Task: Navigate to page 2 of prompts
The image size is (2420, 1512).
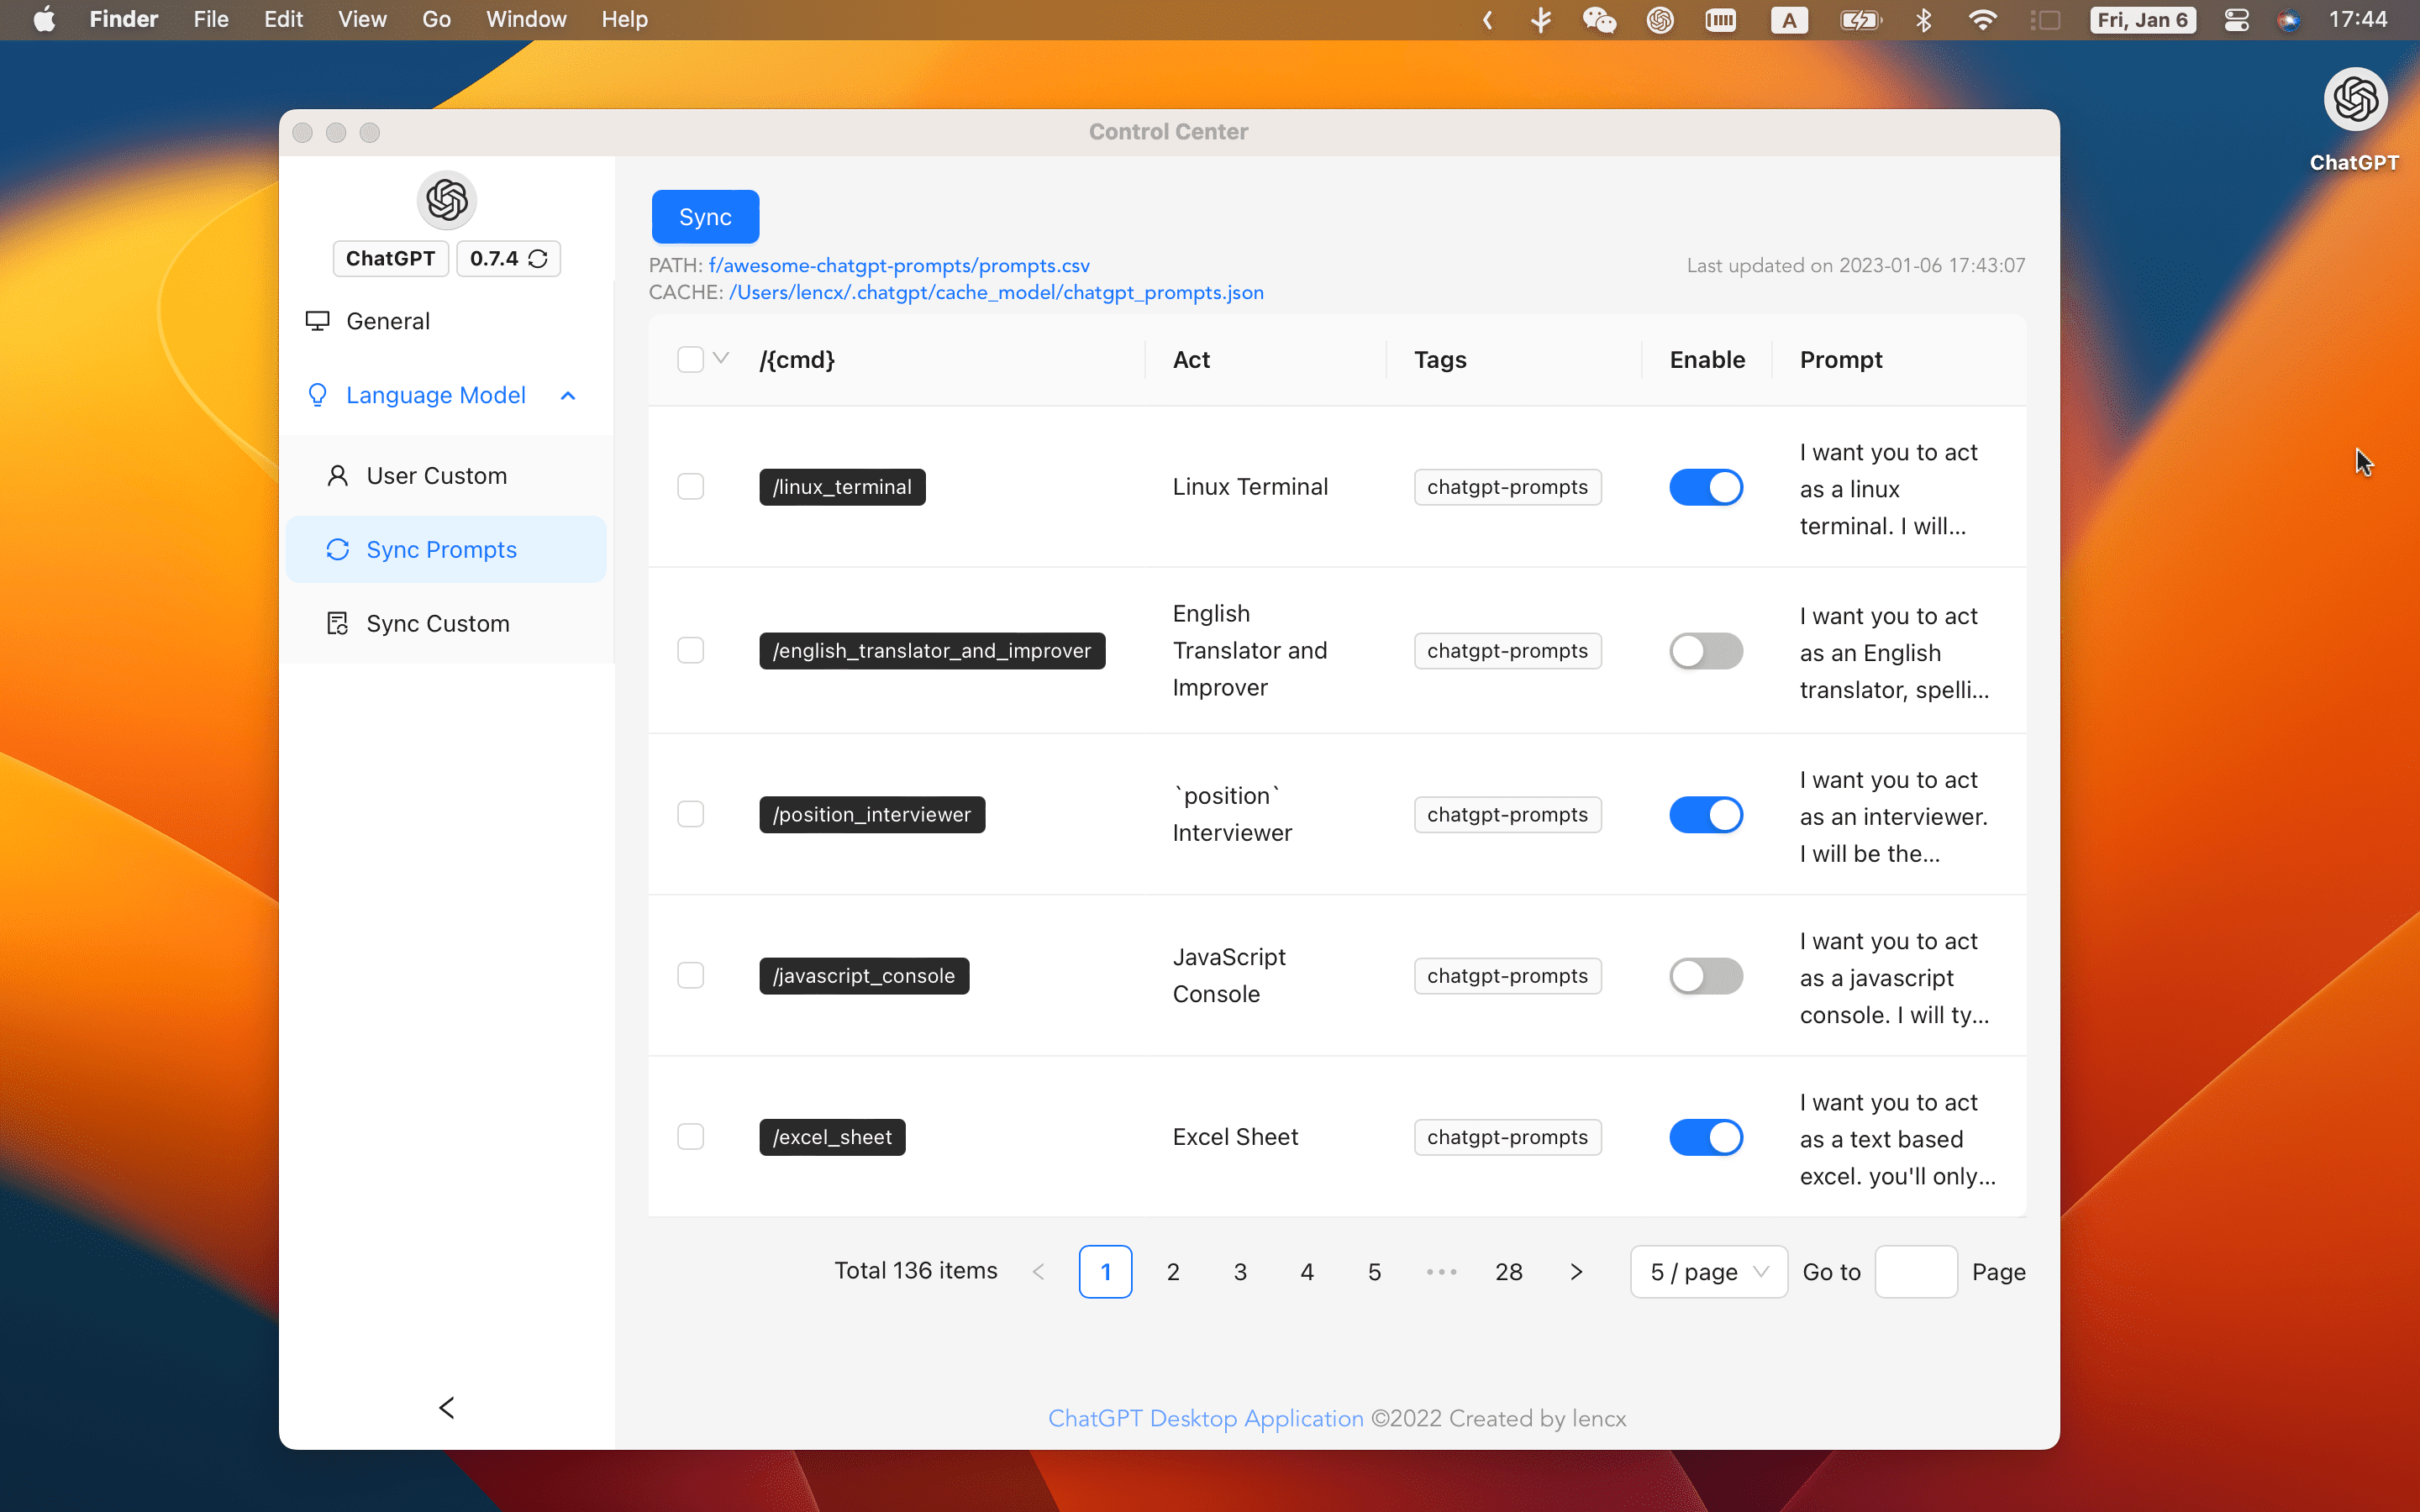Action: pyautogui.click(x=1172, y=1272)
